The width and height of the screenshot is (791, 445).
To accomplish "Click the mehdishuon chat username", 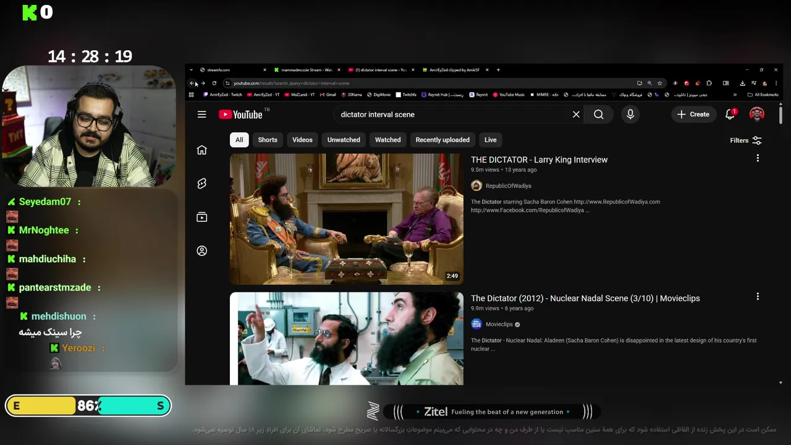I will click(x=59, y=316).
